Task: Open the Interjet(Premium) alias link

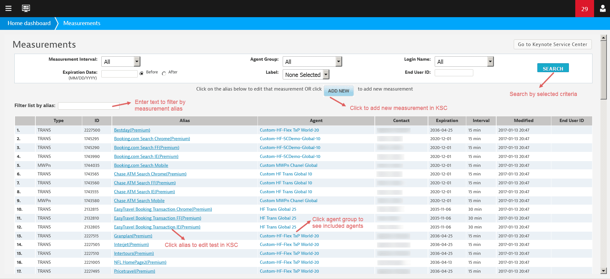Action: (x=131, y=244)
